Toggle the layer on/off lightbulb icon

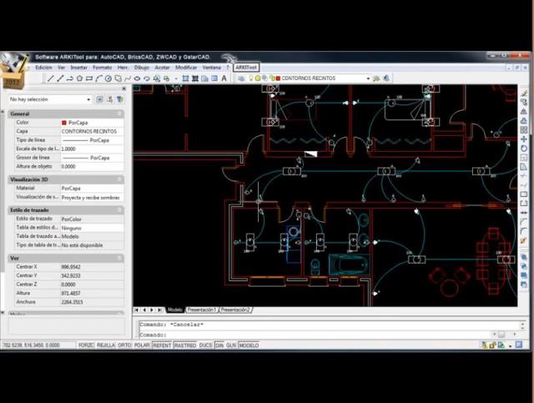[x=251, y=78]
